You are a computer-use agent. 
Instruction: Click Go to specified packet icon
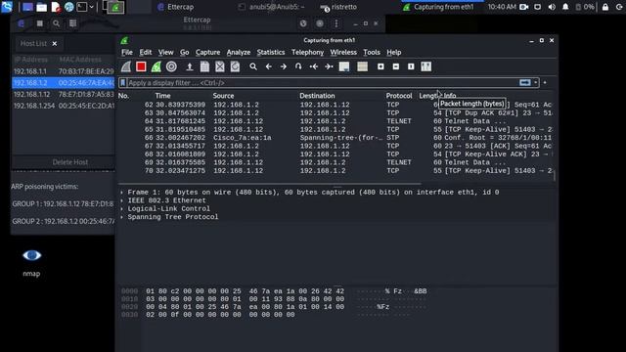(298, 66)
